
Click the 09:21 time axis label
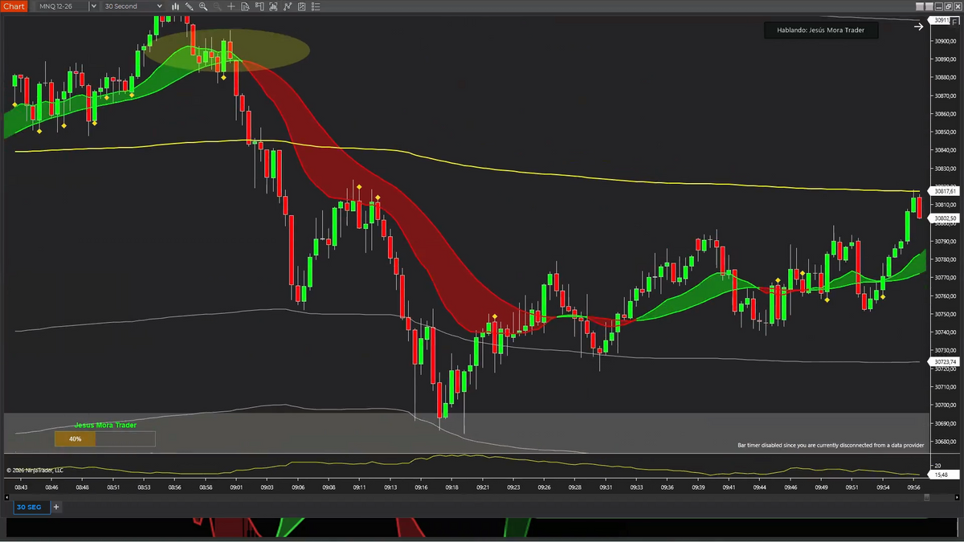[x=483, y=487]
